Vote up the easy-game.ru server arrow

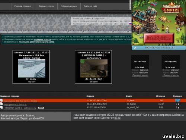pyautogui.click(x=179, y=104)
